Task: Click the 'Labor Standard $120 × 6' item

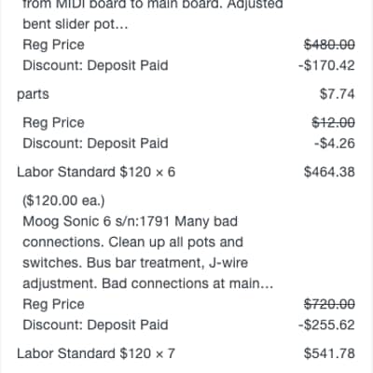Action: (x=96, y=172)
